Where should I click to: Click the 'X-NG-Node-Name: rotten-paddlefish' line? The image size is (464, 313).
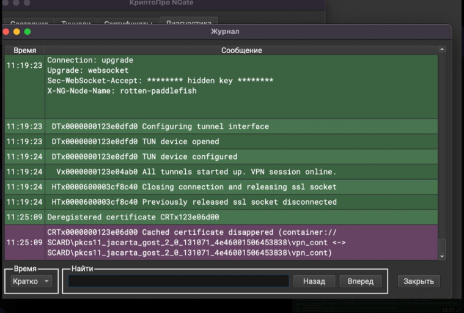tap(122, 91)
